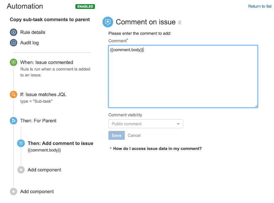This screenshot has width=274, height=203.
Task: Click the trash icon beside Comment on issue
Action: [x=180, y=22]
